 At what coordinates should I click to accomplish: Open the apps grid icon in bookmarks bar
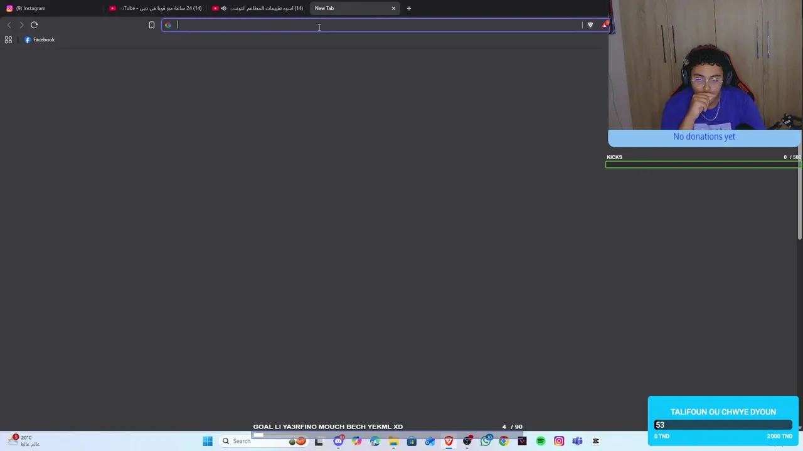8,39
